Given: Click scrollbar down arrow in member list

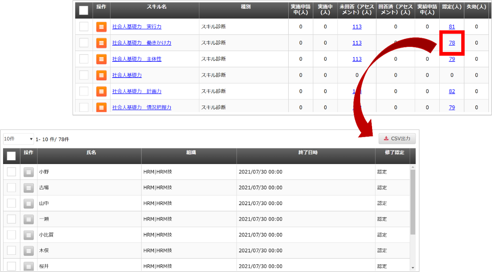Looking at the screenshot, I should point(413,267).
